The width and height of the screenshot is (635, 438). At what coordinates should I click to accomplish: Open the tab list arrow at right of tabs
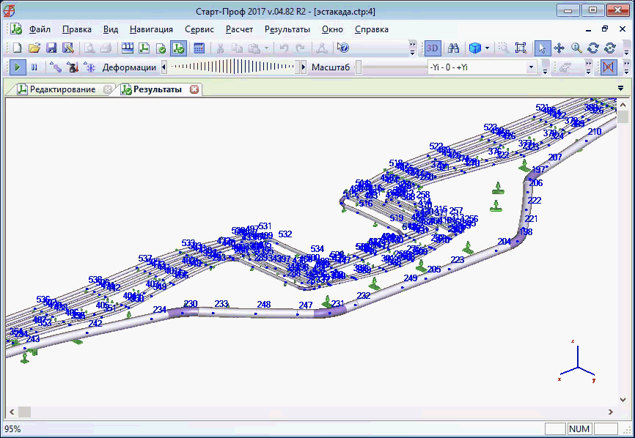pyautogui.click(x=621, y=89)
